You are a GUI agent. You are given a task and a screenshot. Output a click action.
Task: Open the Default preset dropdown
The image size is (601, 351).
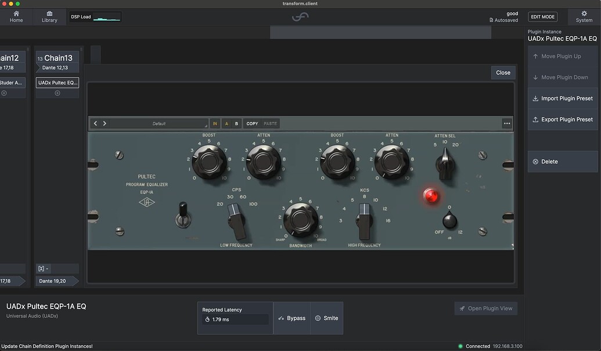[159, 124]
